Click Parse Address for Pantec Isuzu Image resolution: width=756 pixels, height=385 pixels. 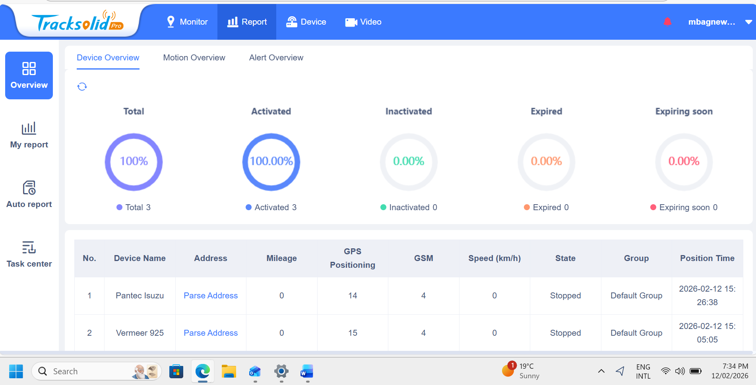pos(211,296)
